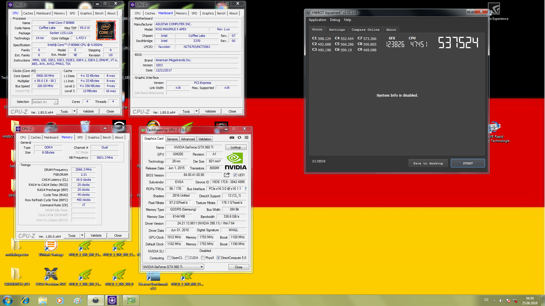Switch to HWBOT Aquamark taskbar button
This screenshot has height=306, width=545.
[x=95, y=300]
